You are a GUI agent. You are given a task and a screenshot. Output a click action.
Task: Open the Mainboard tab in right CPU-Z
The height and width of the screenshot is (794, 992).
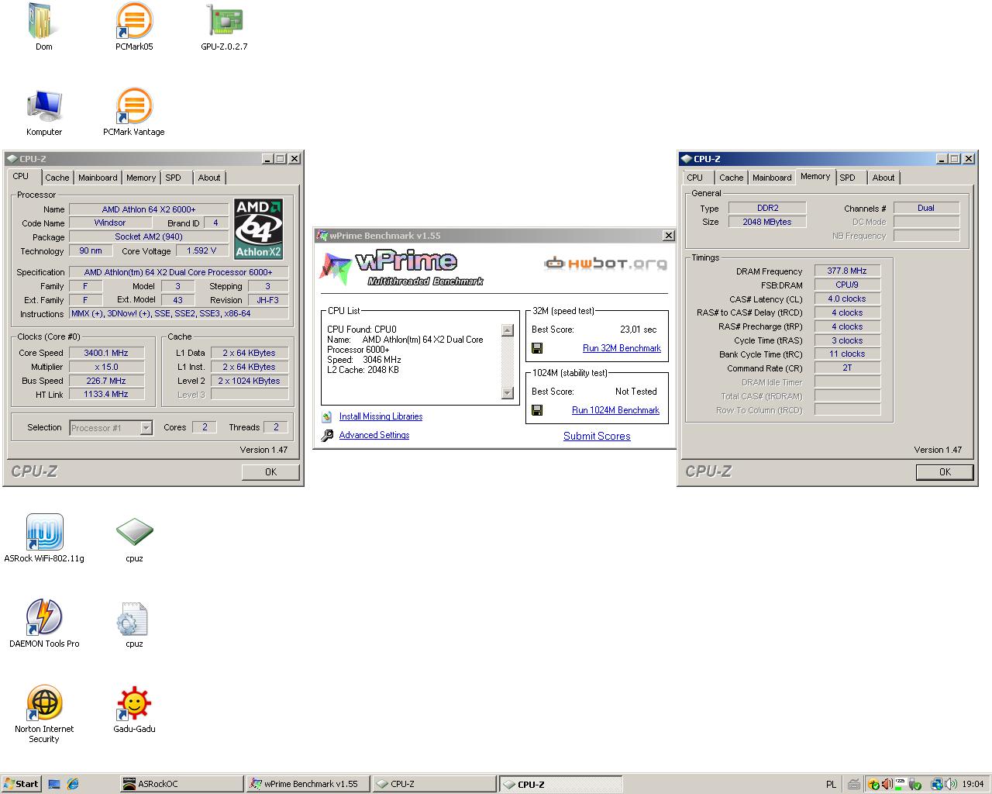pos(772,178)
